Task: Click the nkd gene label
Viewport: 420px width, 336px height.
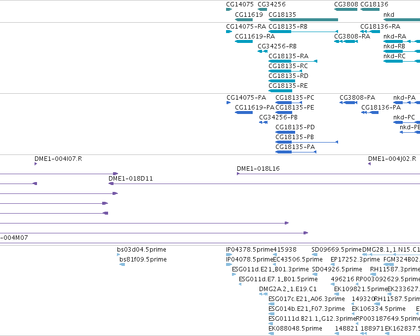Action: point(389,14)
